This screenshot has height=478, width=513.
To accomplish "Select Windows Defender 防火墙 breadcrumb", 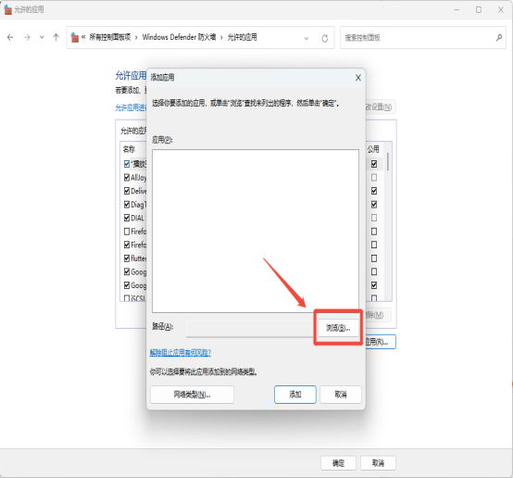I will [x=179, y=37].
